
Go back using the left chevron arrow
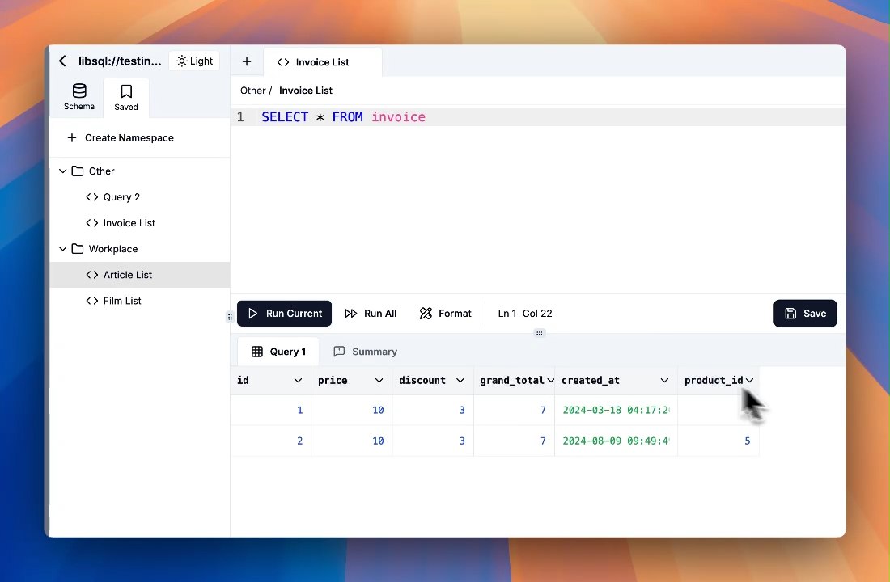[x=62, y=61]
